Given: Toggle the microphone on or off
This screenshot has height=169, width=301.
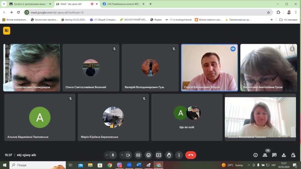Looking at the screenshot, I should (x=113, y=155).
